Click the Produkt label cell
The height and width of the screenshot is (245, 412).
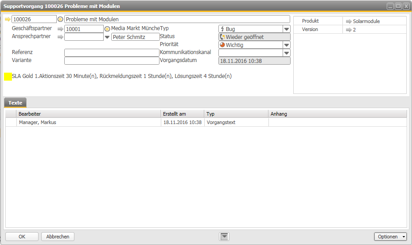(x=318, y=21)
